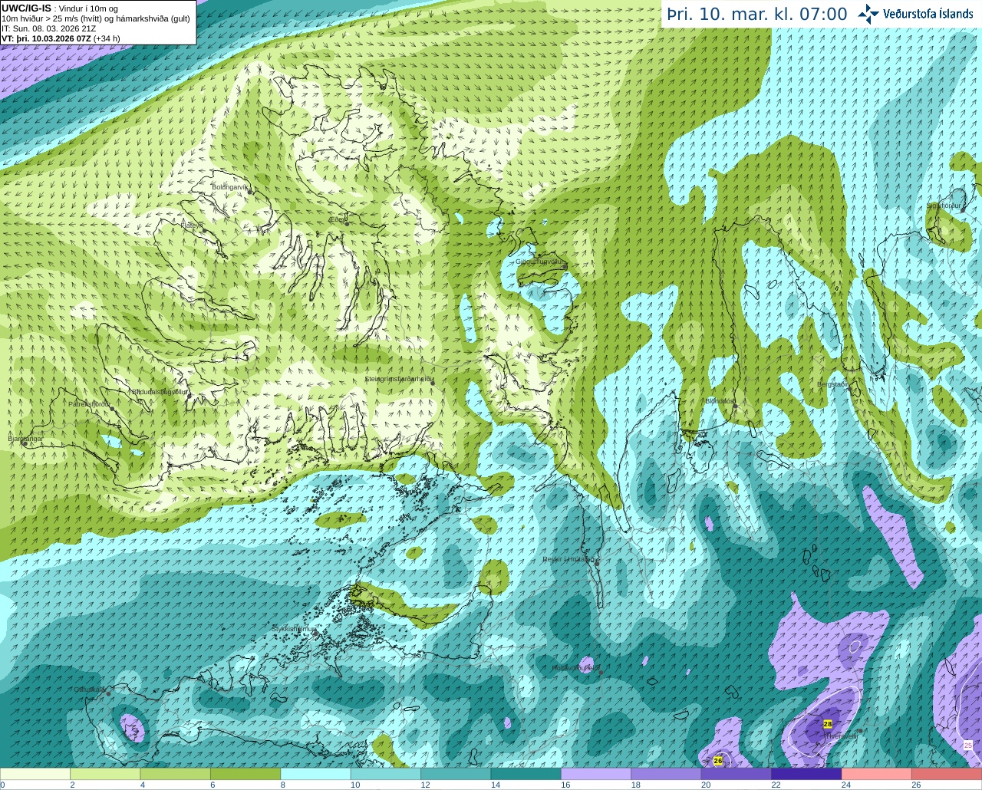This screenshot has height=790, width=982.
Task: Select the VT: þri. 10.03.2026 07Z line
Action: [x=61, y=38]
